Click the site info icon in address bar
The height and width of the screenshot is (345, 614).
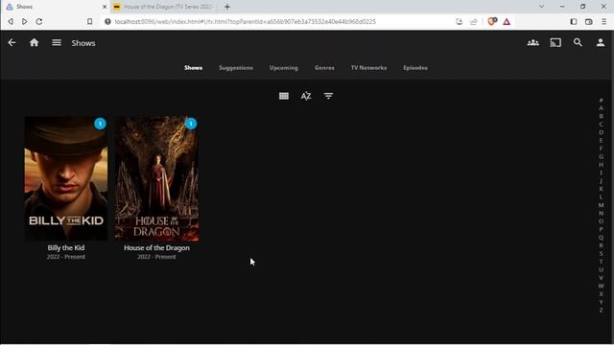(107, 21)
